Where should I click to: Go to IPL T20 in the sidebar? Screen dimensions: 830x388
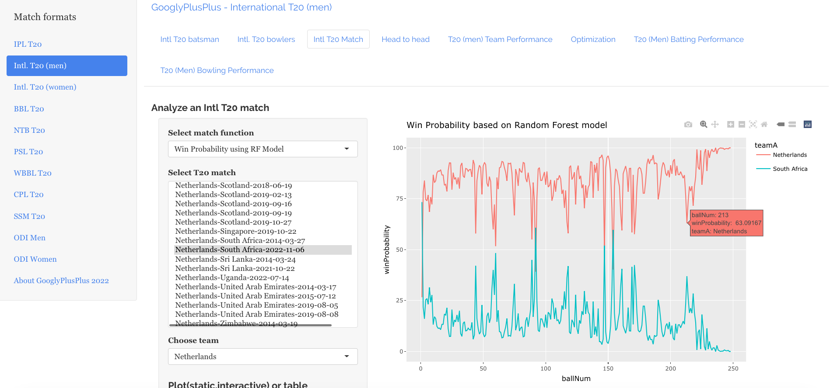coord(28,44)
